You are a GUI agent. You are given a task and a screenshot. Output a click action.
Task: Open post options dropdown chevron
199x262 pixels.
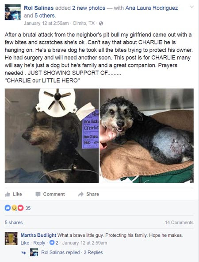192,7
